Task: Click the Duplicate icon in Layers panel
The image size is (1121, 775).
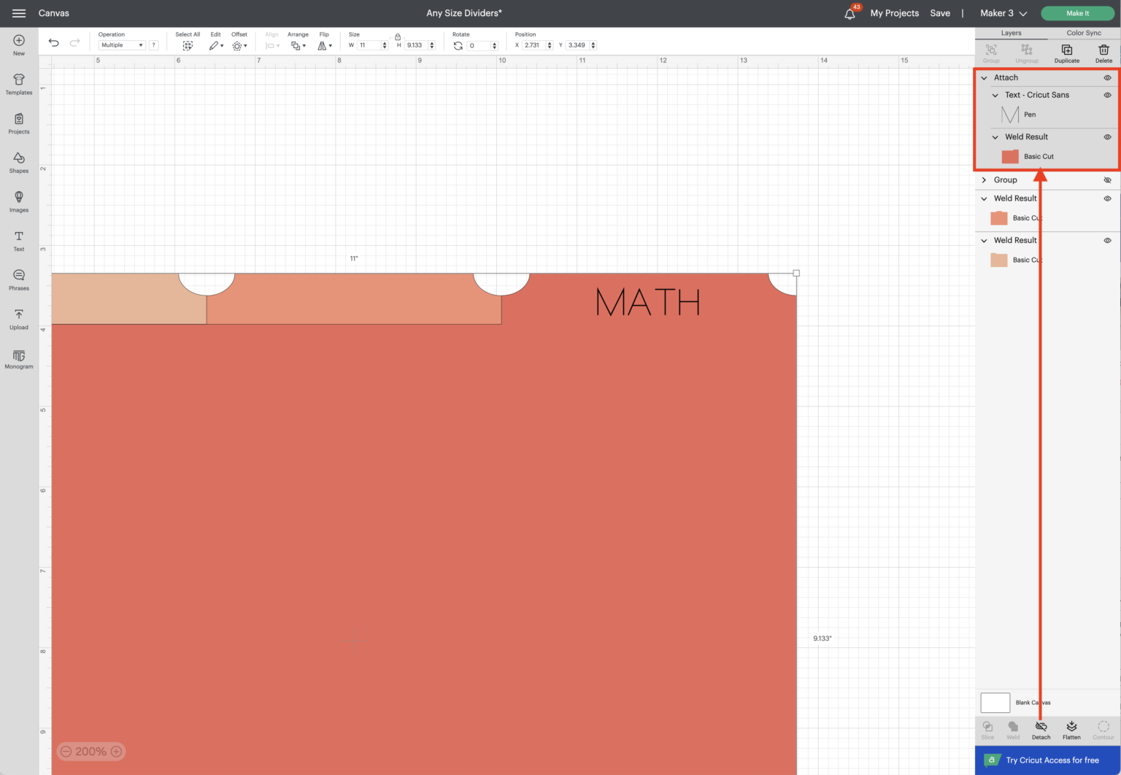Action: [1066, 51]
